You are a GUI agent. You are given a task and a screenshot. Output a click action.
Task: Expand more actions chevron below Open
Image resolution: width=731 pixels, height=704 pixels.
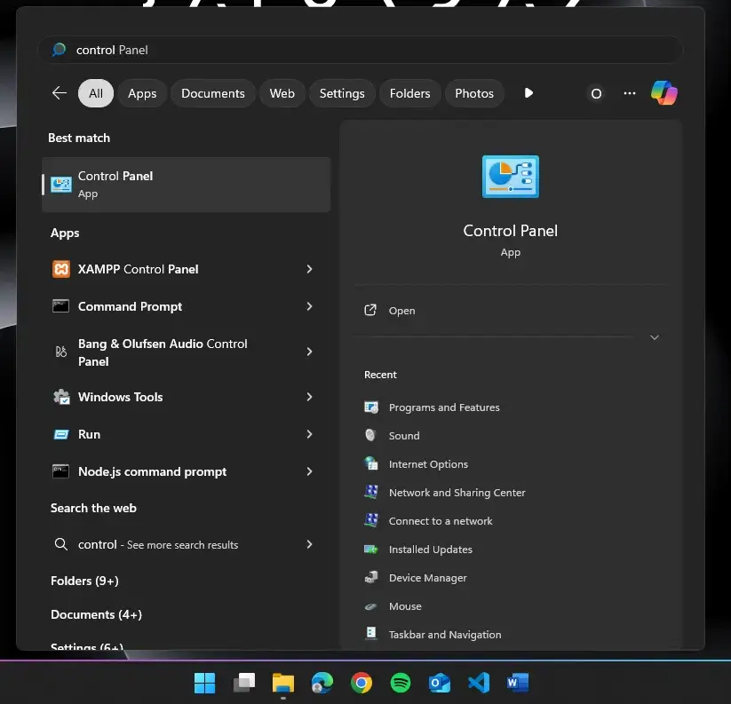tap(655, 337)
